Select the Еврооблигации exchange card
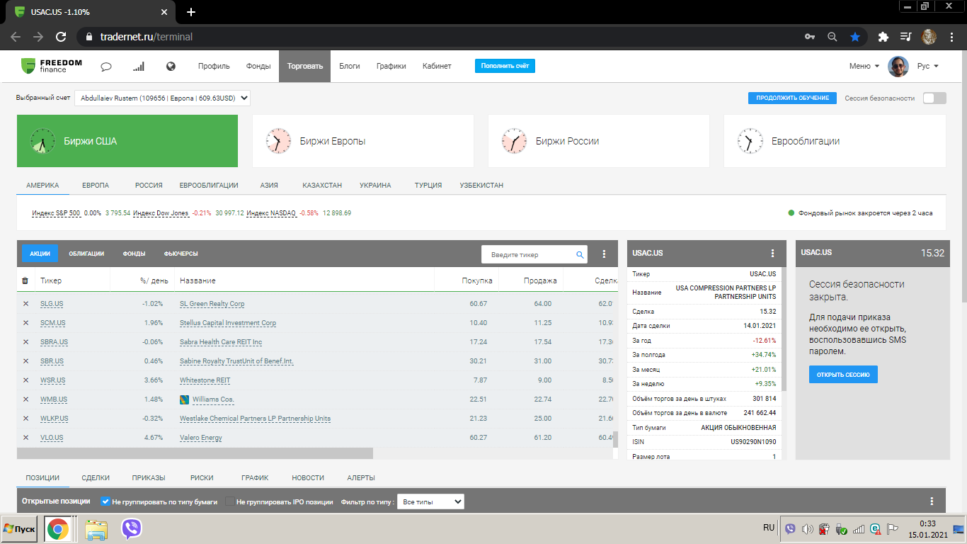 click(x=835, y=141)
